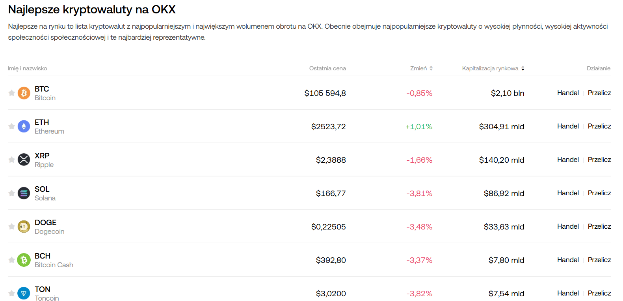This screenshot has height=301, width=623.
Task: Click the XRP Ripple coin logo
Action: (24, 160)
